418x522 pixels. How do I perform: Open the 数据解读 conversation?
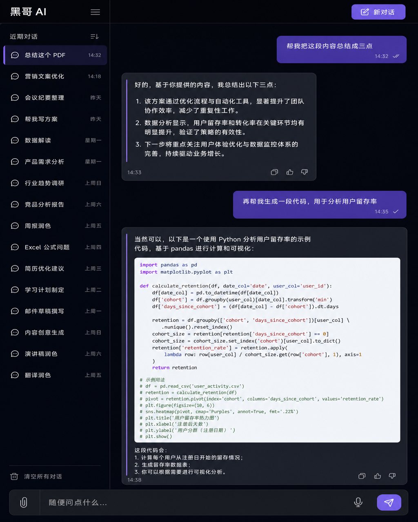click(x=55, y=140)
